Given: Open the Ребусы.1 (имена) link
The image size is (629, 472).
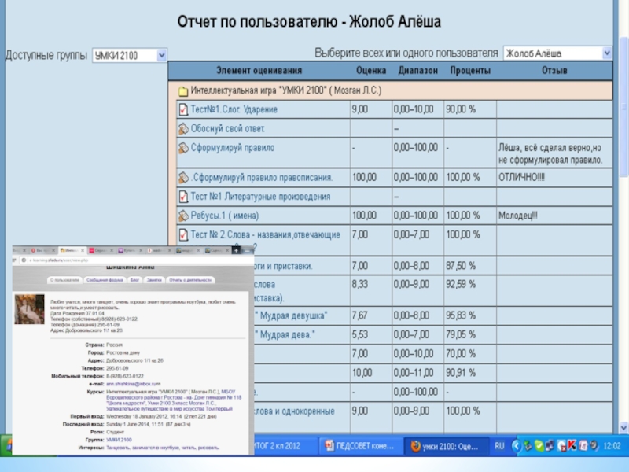Looking at the screenshot, I should pos(224,216).
